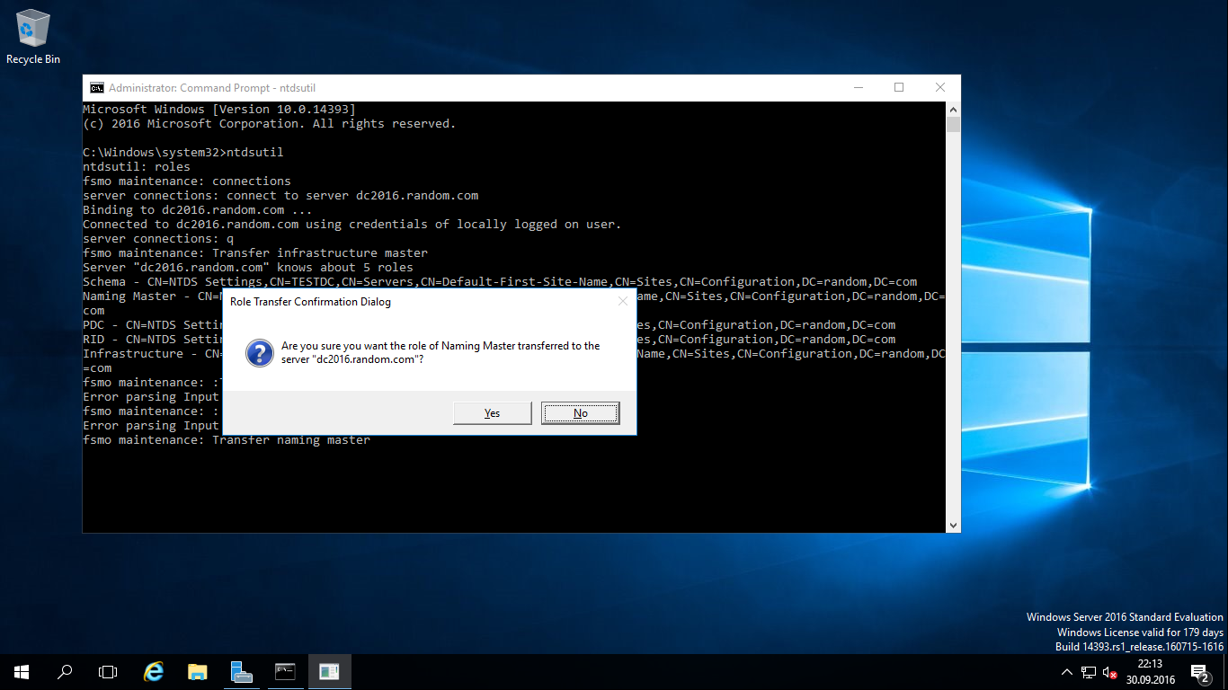The image size is (1228, 690).
Task: Click 'server connections: q' line
Action: coord(158,239)
